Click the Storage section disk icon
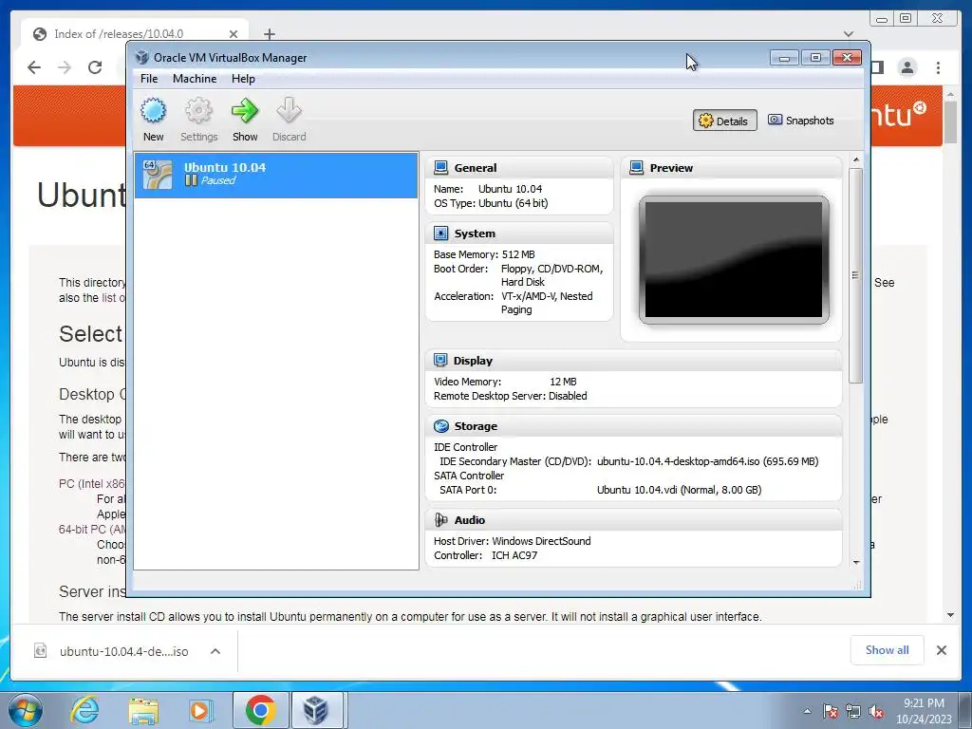The image size is (972, 729). (440, 426)
